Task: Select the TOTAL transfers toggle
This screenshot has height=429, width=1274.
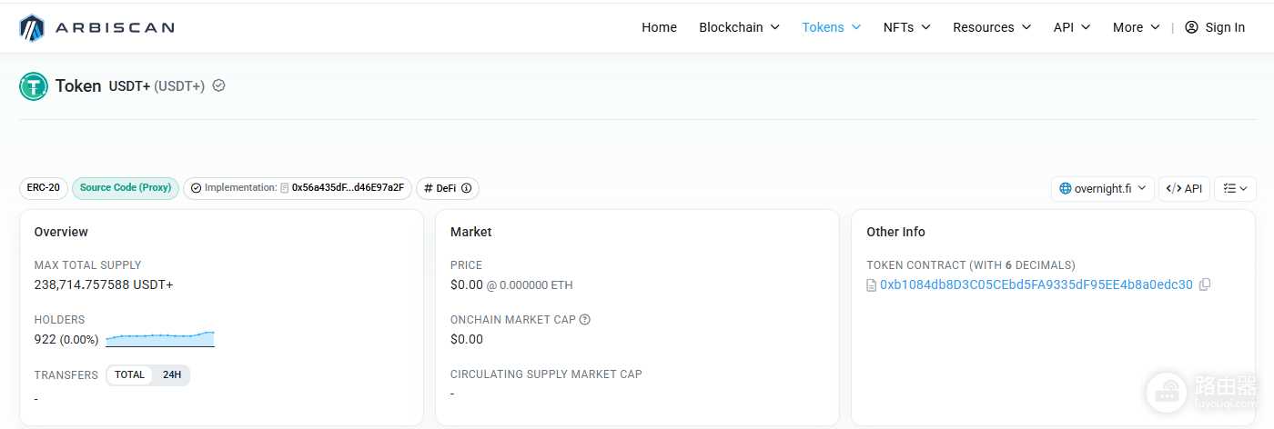Action: tap(129, 374)
